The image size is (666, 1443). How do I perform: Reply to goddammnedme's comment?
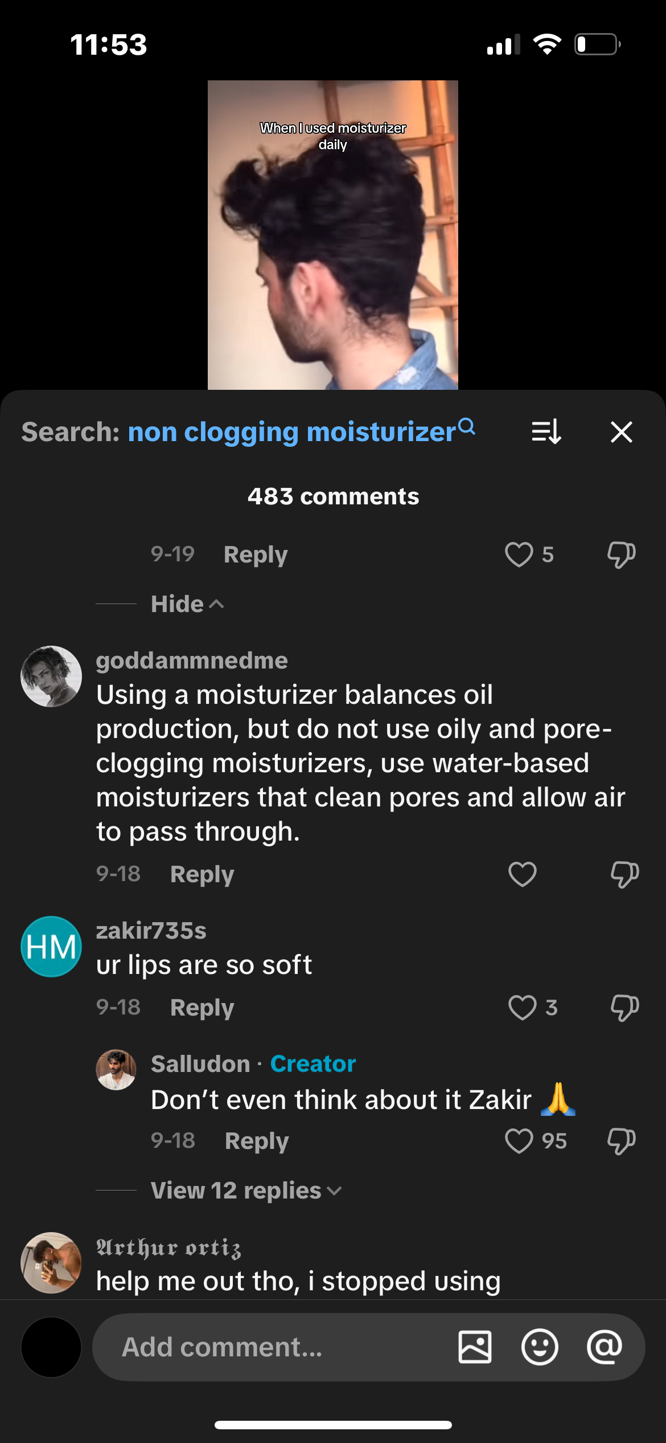pos(202,874)
